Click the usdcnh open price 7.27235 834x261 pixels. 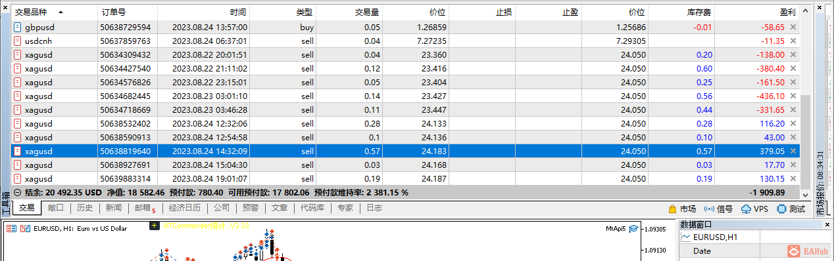point(432,41)
